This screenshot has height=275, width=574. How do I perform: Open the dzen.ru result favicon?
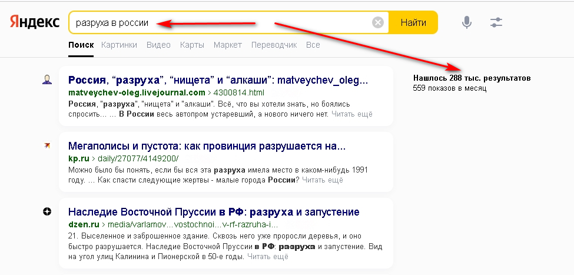point(47,211)
